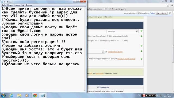Click the Настраивать группы link
Image resolution: width=174 pixels, height=98 pixels.
click(115, 52)
